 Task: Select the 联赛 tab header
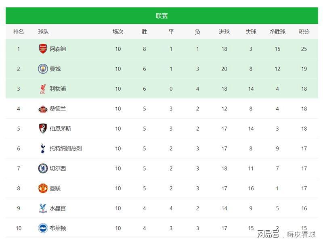(x=161, y=16)
